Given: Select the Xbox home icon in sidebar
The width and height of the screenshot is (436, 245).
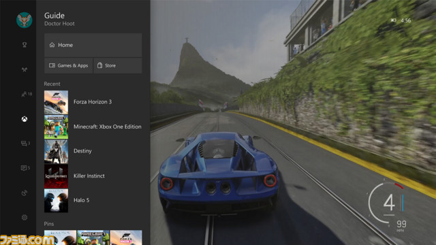Looking at the screenshot, I should pyautogui.click(x=25, y=119).
